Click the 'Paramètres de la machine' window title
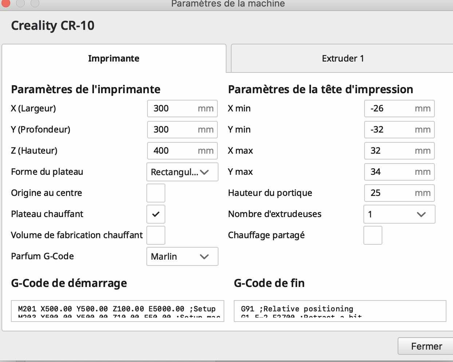The width and height of the screenshot is (453, 362). point(228,4)
